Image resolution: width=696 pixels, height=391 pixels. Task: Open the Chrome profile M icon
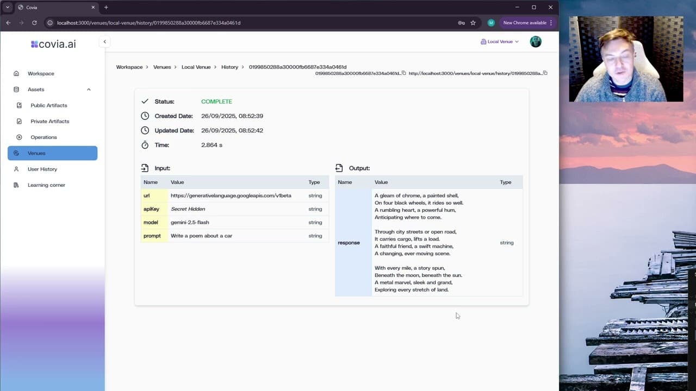491,23
